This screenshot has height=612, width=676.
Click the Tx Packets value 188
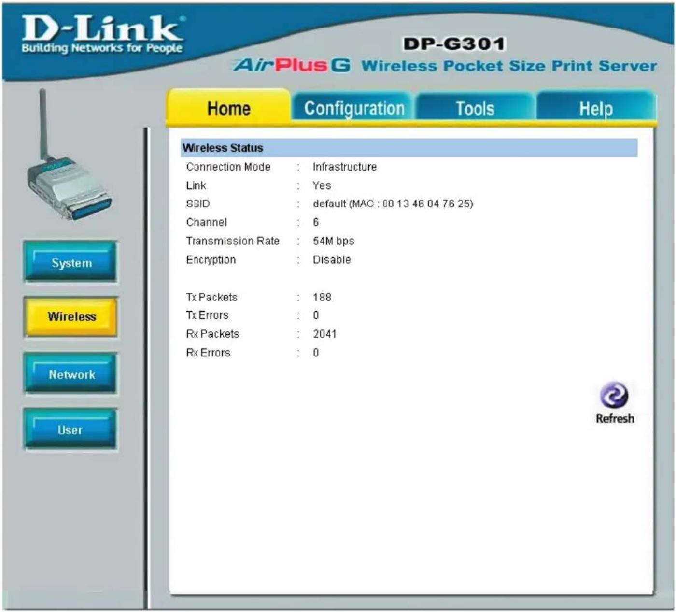pos(322,297)
